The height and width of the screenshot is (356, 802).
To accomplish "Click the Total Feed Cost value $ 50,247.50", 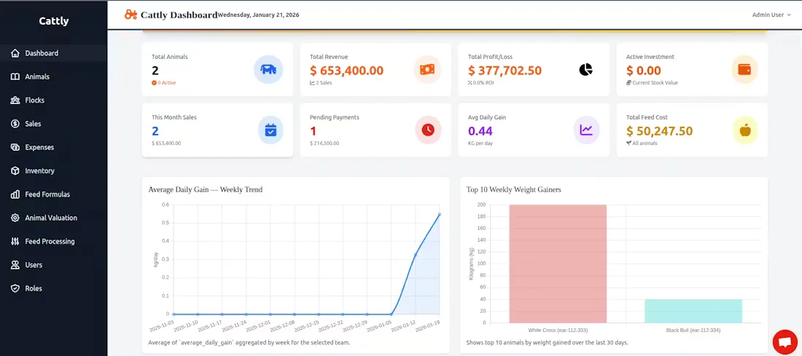I will click(x=659, y=131).
